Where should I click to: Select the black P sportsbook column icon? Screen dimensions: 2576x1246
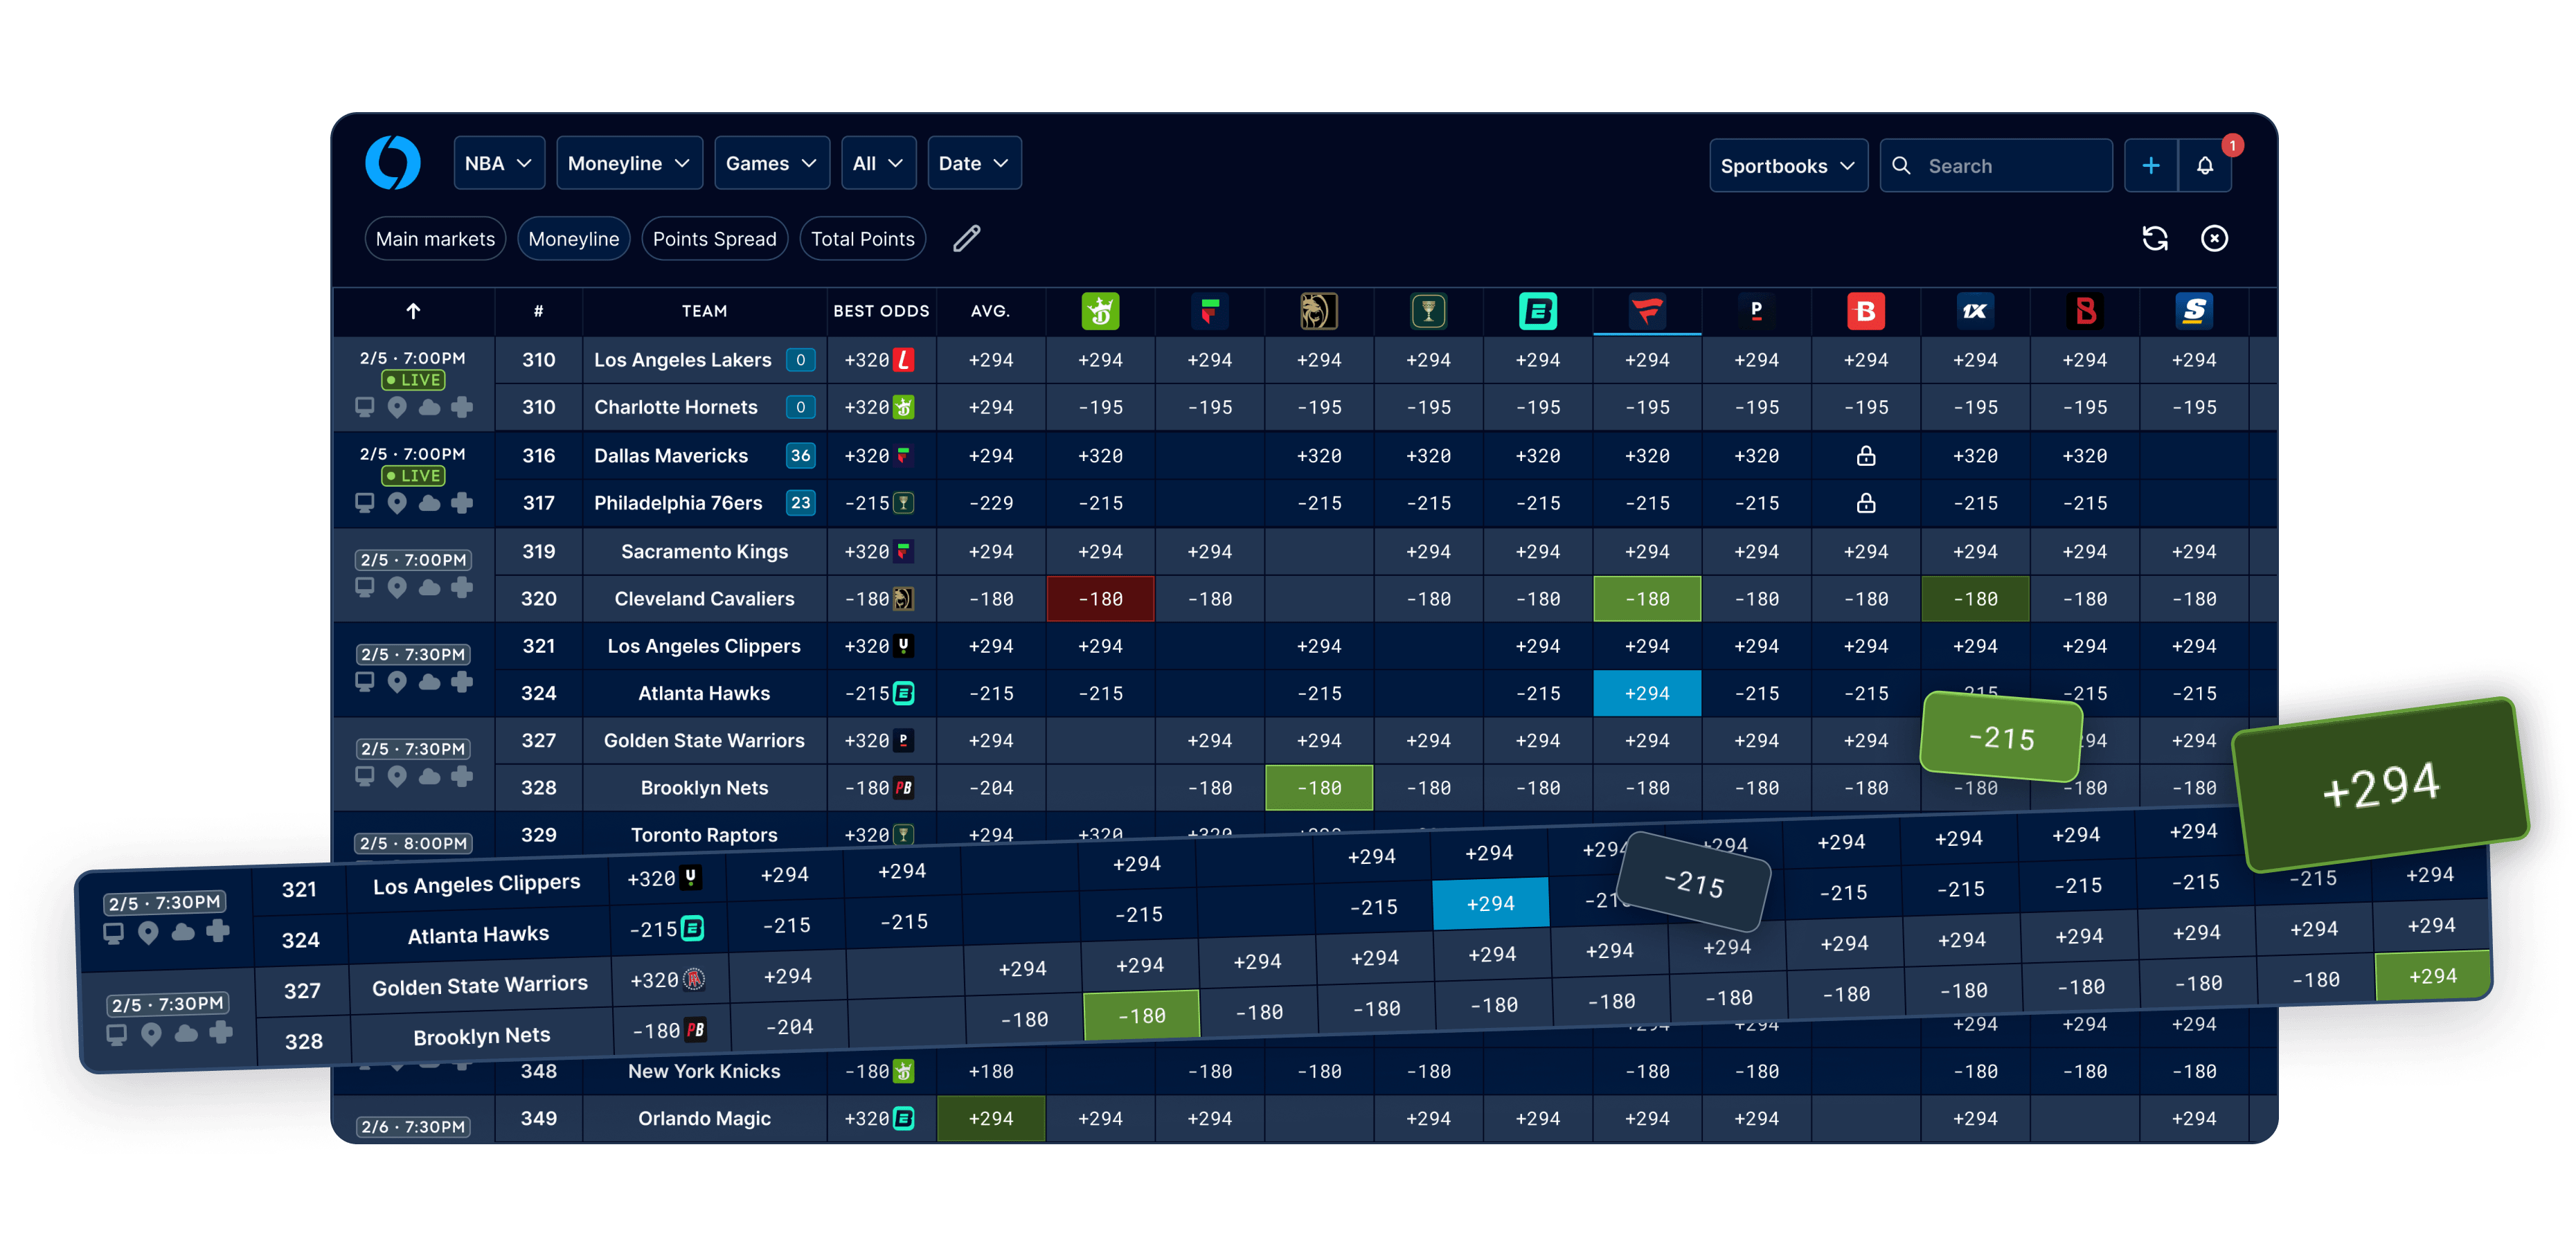pyautogui.click(x=1756, y=311)
